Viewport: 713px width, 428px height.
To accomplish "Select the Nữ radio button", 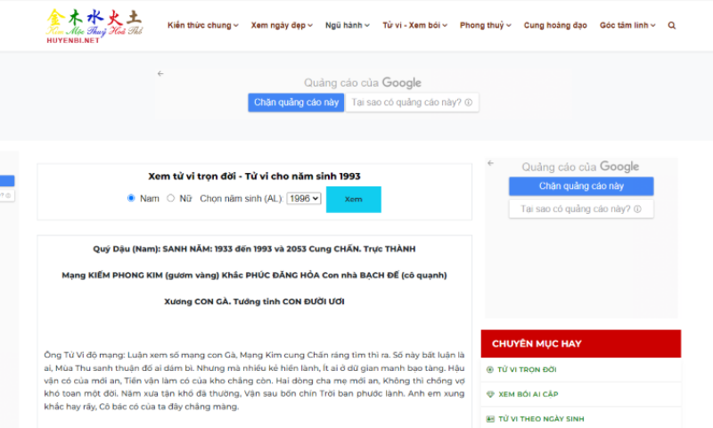I will point(170,198).
